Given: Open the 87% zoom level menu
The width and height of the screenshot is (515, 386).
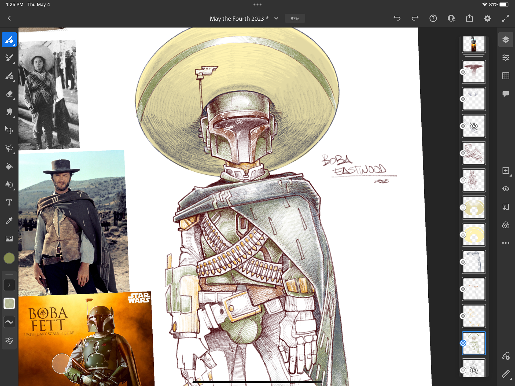Looking at the screenshot, I should (295, 19).
